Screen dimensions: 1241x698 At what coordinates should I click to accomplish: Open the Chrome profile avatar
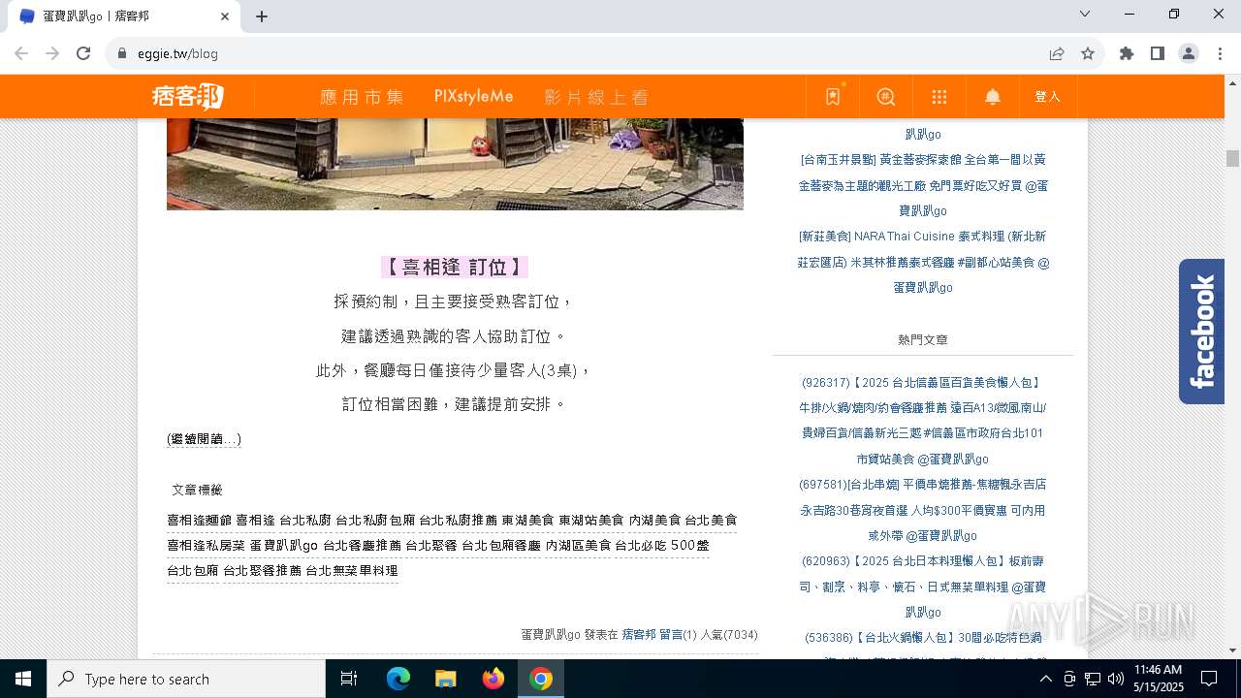pyautogui.click(x=1189, y=54)
